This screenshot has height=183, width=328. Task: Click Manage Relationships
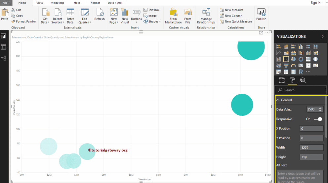click(x=206, y=16)
